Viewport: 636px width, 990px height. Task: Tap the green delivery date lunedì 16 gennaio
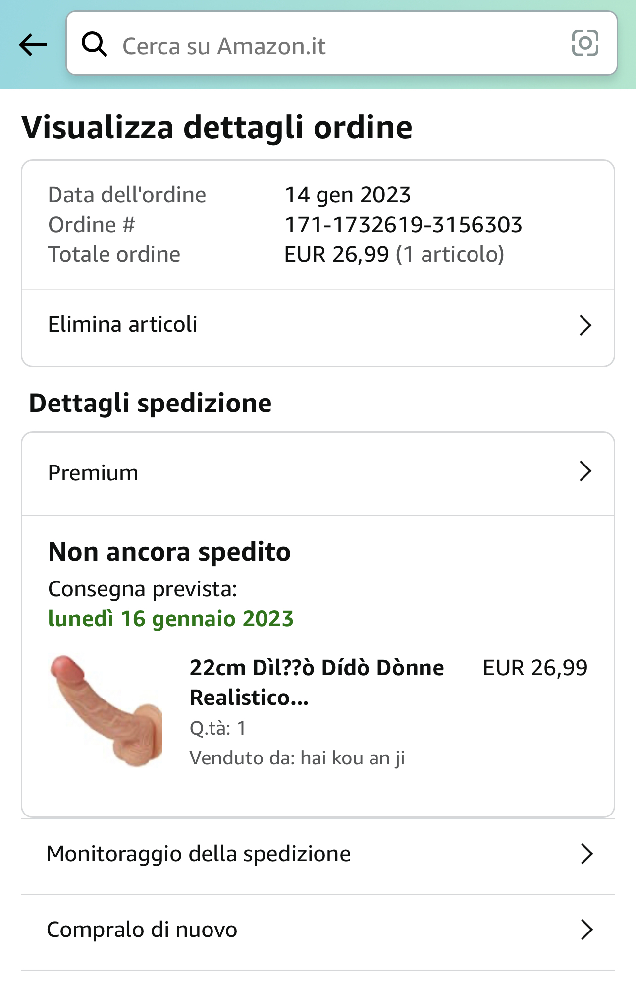click(171, 619)
